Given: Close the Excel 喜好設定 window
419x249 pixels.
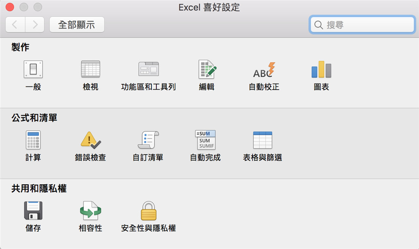Looking at the screenshot, I should pyautogui.click(x=10, y=7).
